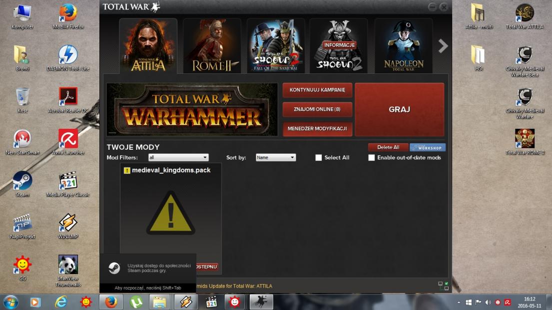Click the GRAJ play button
Image resolution: width=552 pixels, height=310 pixels.
pos(399,109)
